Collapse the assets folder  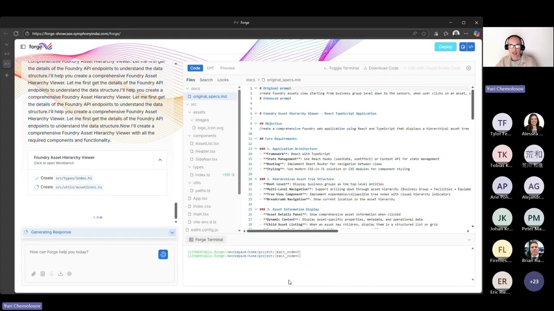[190, 112]
